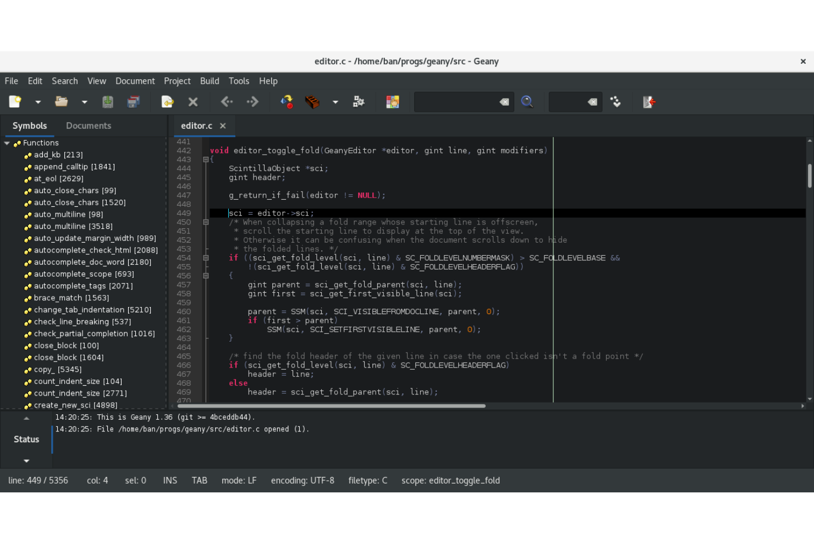Open the Document menu
This screenshot has width=814, height=543.
click(x=135, y=81)
